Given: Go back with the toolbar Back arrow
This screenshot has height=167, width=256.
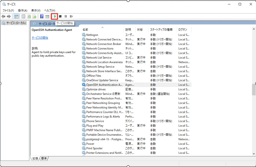Looking at the screenshot, I should coord(3,16).
